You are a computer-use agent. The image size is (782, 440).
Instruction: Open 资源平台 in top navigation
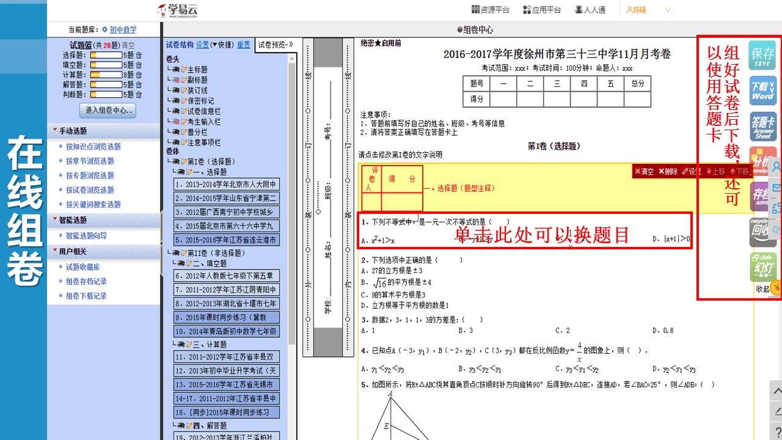[491, 10]
